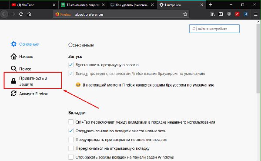261x161 pixels.
Task: Go to the Firefox home page icon
Action: point(29,14)
